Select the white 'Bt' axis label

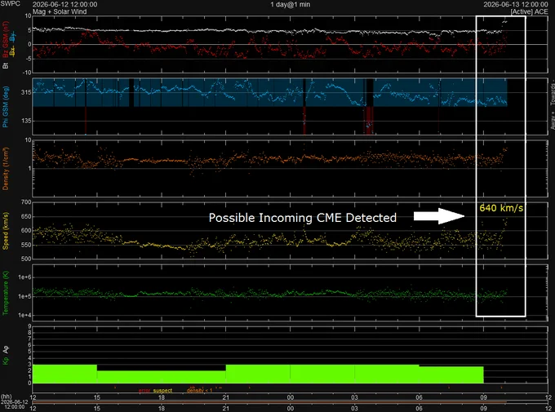pyautogui.click(x=6, y=66)
